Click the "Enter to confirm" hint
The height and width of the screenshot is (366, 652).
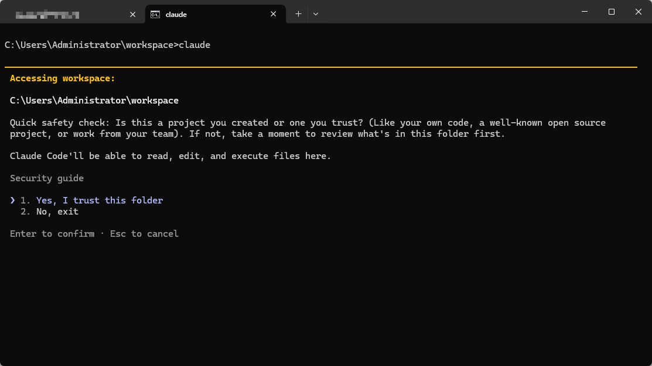pyautogui.click(x=52, y=234)
